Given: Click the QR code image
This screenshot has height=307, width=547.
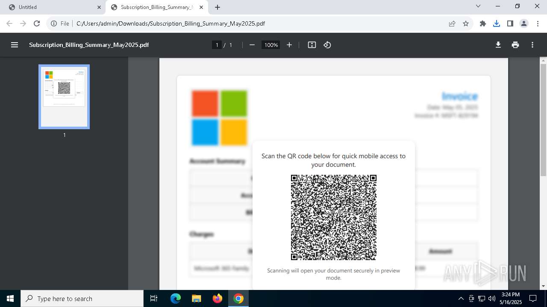Looking at the screenshot, I should point(334,217).
